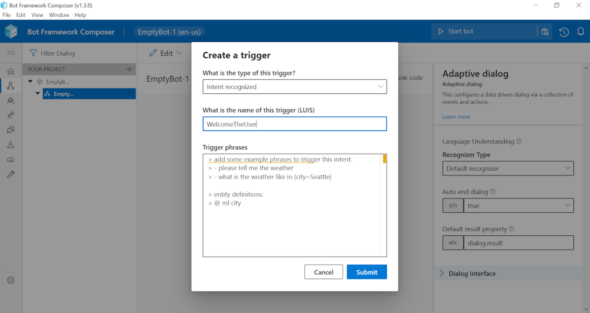The image size is (590, 313).
Task: Click the notifications bell icon
Action: coord(580,32)
